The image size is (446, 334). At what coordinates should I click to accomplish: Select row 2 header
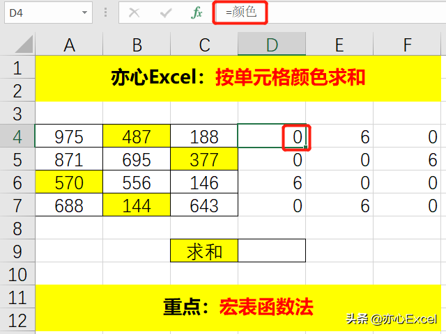tap(17, 90)
